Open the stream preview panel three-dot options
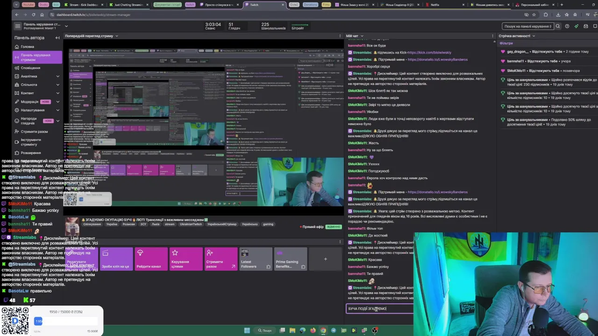This screenshot has height=336, width=598. pyautogui.click(x=340, y=36)
